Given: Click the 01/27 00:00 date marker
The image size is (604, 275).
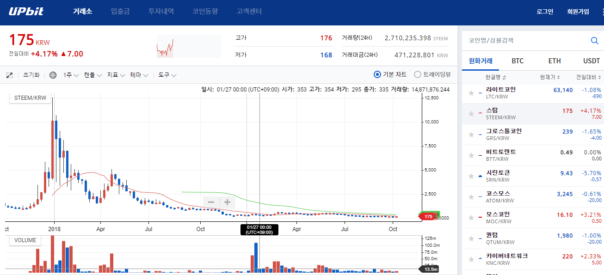Looking at the screenshot, I should point(259,229).
